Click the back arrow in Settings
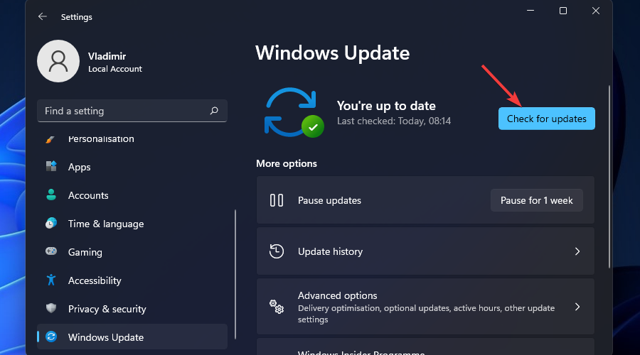640x355 pixels. pos(43,16)
